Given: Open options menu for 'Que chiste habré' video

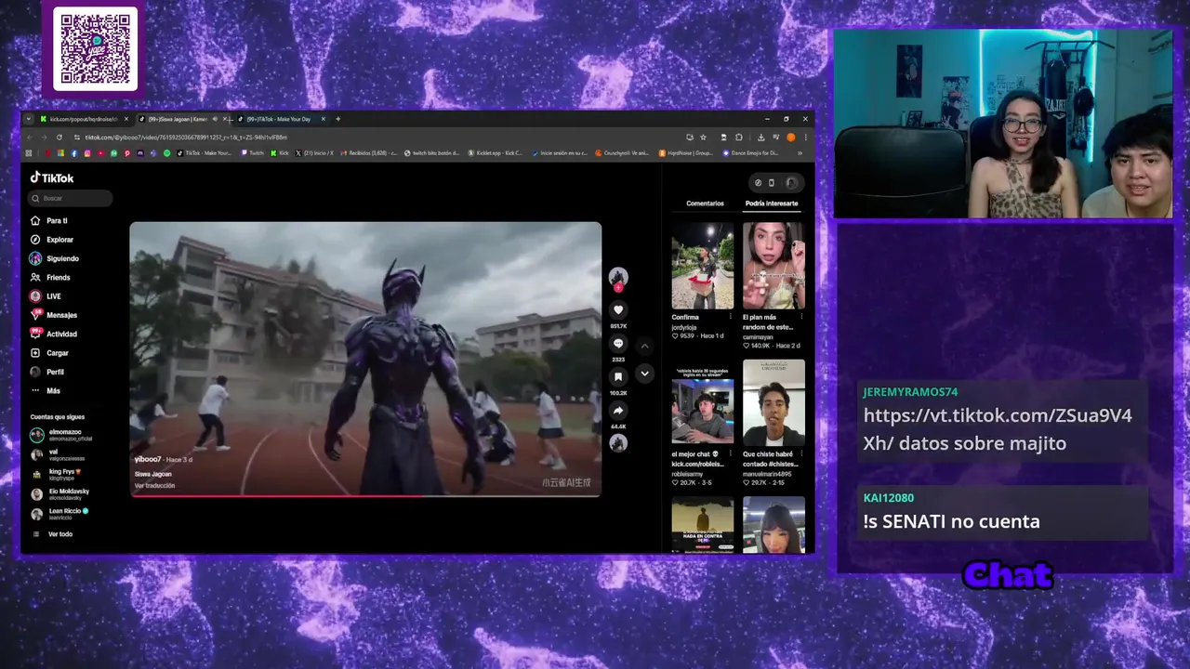Looking at the screenshot, I should coord(801,454).
